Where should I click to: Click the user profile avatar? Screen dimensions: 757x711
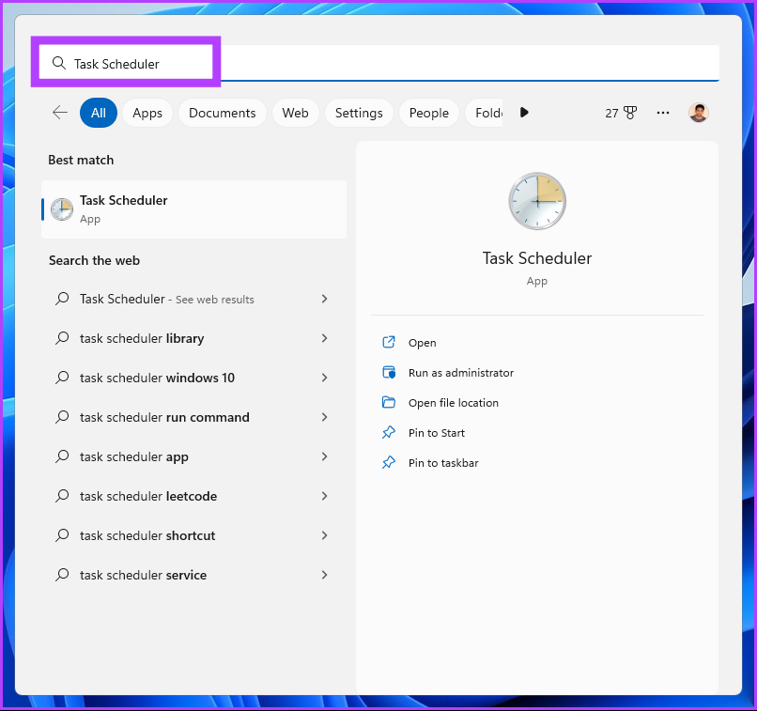[x=698, y=113]
